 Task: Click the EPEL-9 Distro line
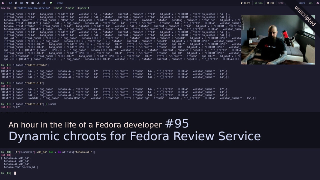pos(122,41)
